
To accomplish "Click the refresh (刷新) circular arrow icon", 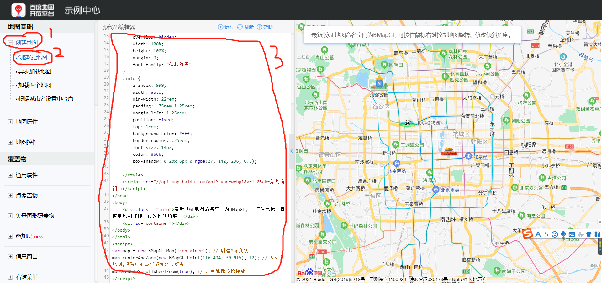I will coord(240,27).
